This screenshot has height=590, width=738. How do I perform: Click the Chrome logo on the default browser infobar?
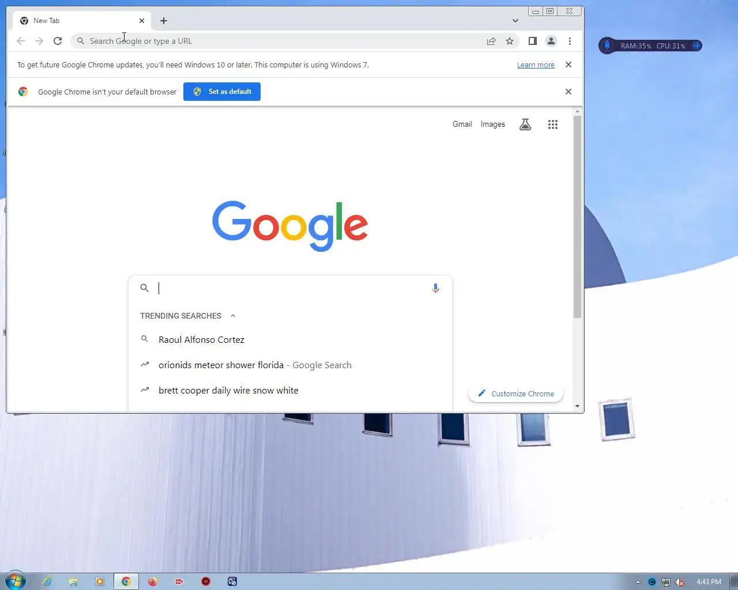(x=23, y=92)
